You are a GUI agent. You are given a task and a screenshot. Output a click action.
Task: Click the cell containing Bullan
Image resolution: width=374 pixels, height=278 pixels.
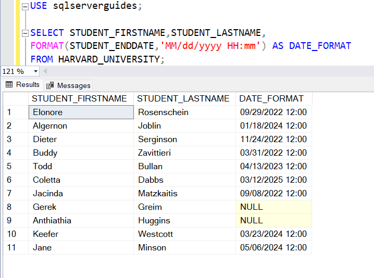(x=184, y=167)
